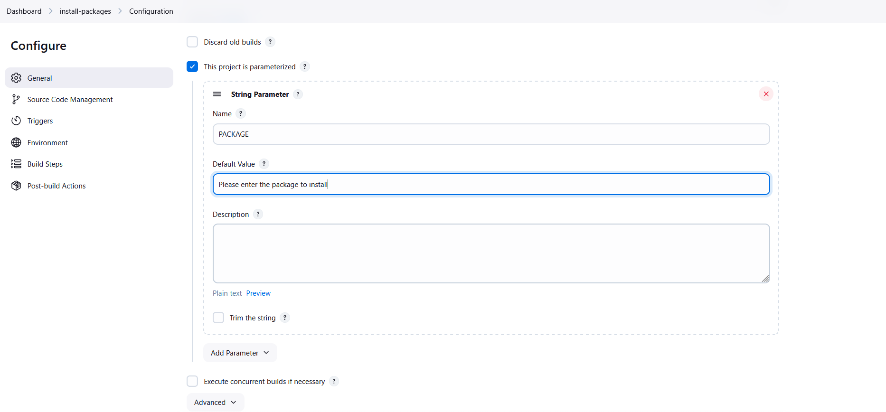The image size is (886, 412).
Task: Switch to description Preview mode
Action: [258, 293]
